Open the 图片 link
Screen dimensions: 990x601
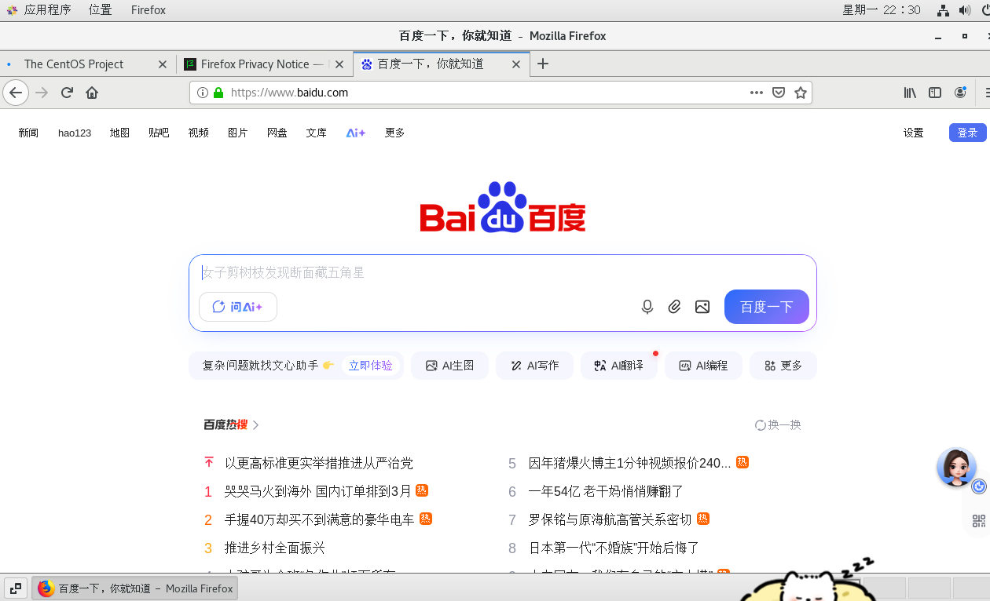(x=237, y=133)
